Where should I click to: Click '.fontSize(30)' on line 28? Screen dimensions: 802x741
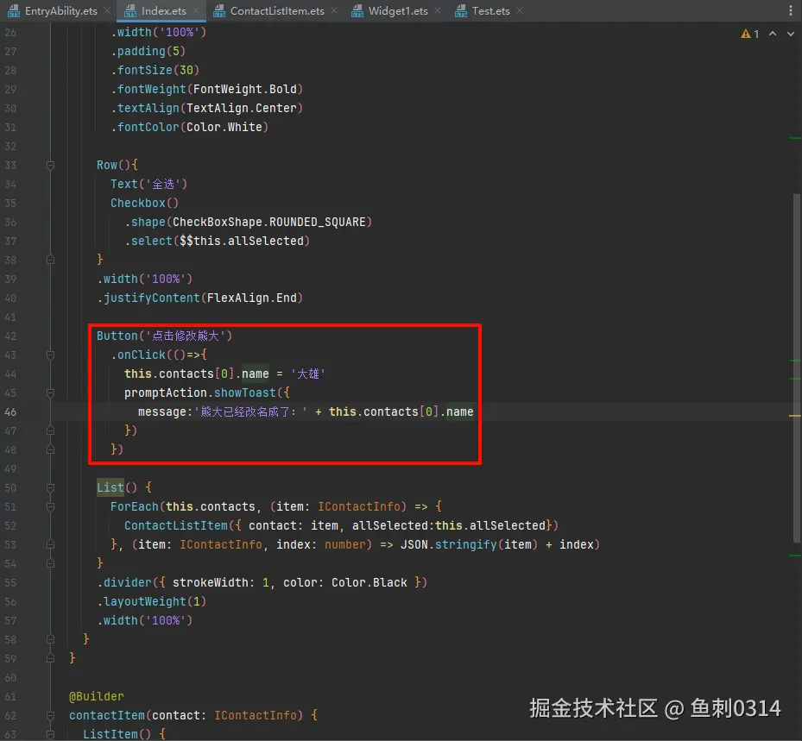pyautogui.click(x=155, y=71)
